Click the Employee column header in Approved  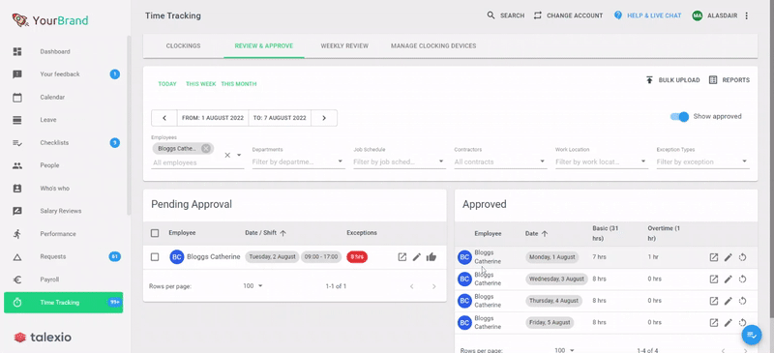click(488, 233)
